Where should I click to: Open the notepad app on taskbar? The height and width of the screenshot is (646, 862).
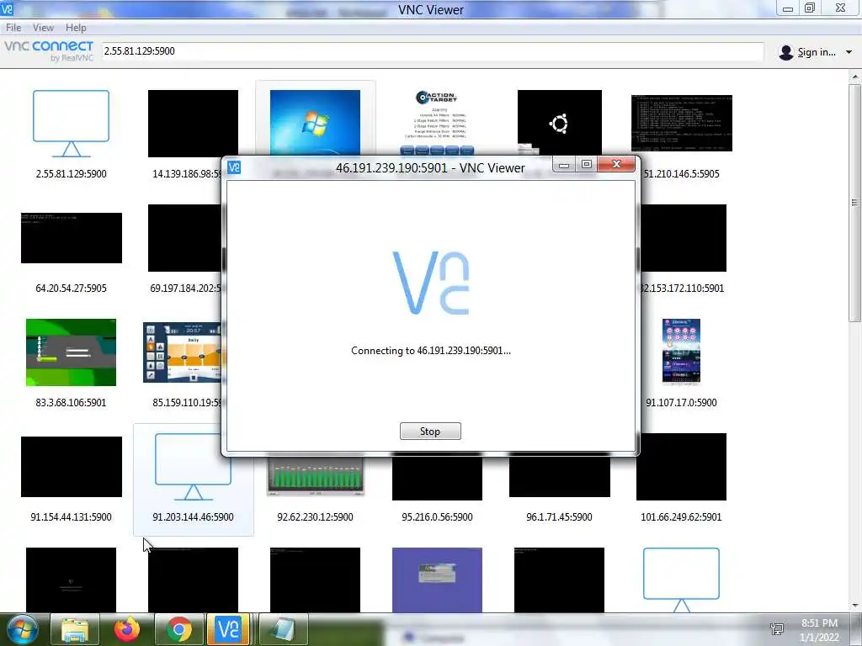pyautogui.click(x=283, y=629)
